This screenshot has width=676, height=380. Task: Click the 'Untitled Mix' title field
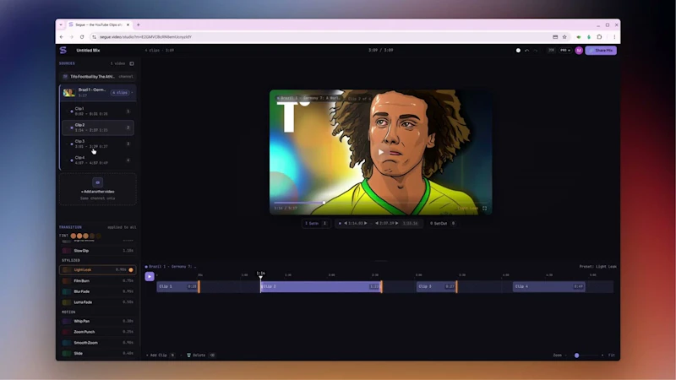(89, 51)
